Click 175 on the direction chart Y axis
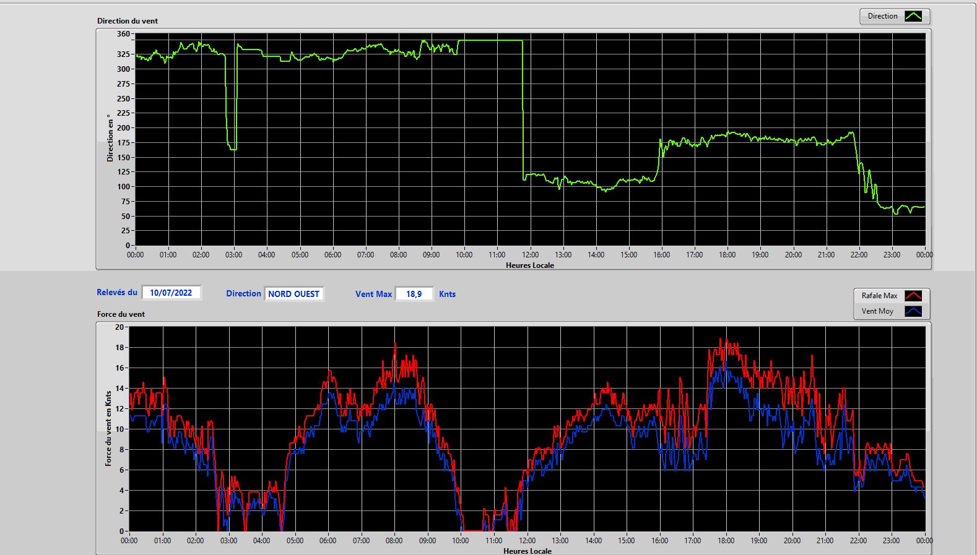977x555 pixels. [x=123, y=142]
